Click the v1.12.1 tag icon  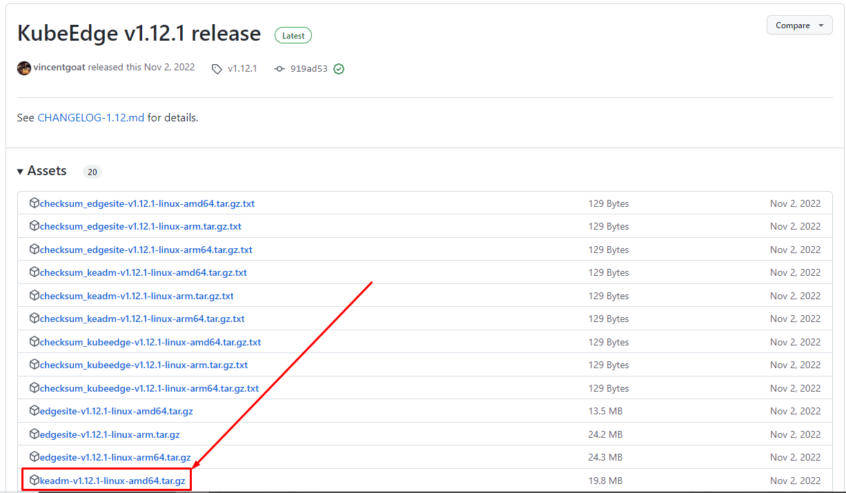click(x=217, y=69)
